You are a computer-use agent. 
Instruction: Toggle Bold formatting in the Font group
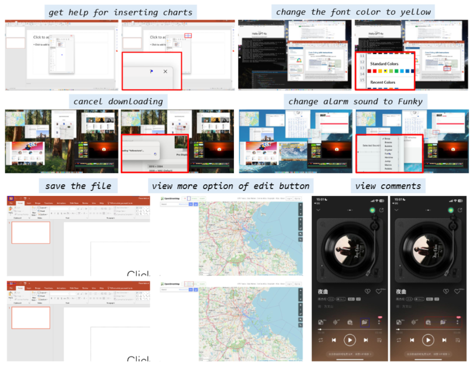pyautogui.click(x=52, y=213)
